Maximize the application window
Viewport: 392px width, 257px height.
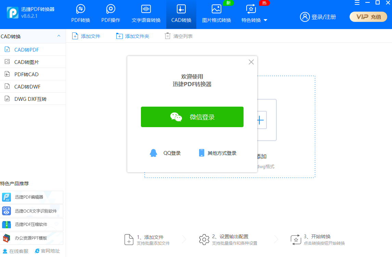[x=378, y=3]
